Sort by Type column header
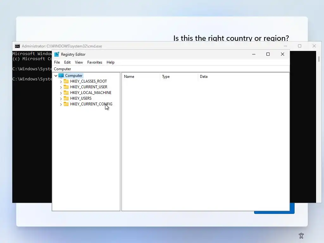 179,77
